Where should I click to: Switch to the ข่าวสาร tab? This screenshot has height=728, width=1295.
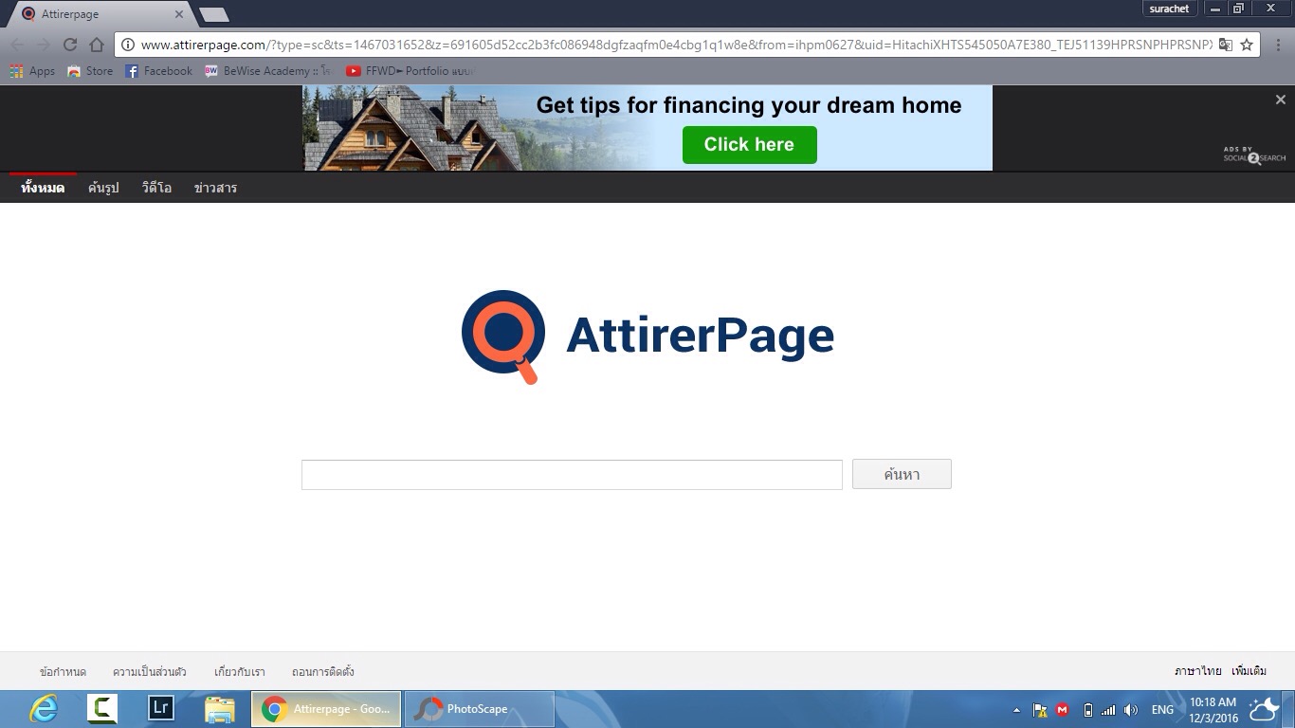(x=215, y=188)
